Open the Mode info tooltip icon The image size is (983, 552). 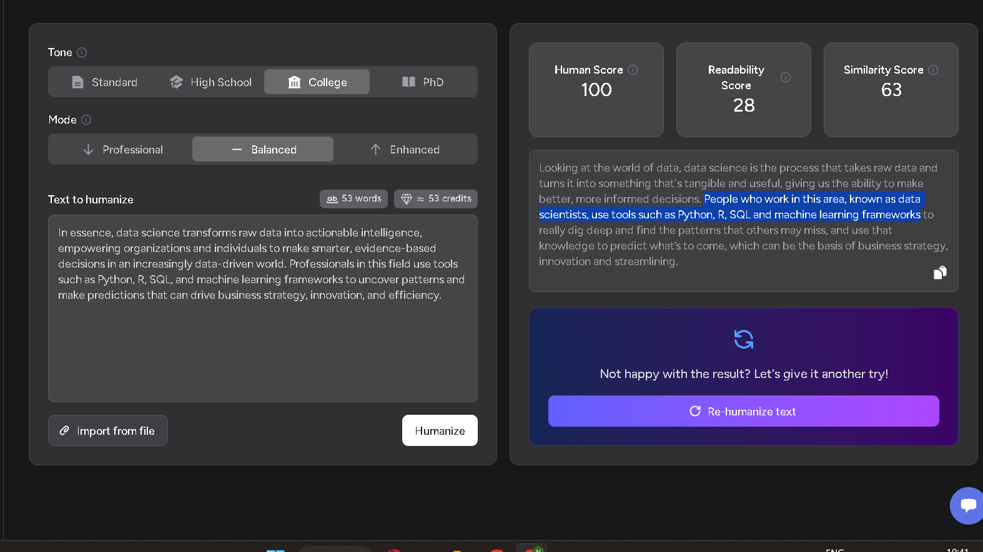[x=86, y=120]
